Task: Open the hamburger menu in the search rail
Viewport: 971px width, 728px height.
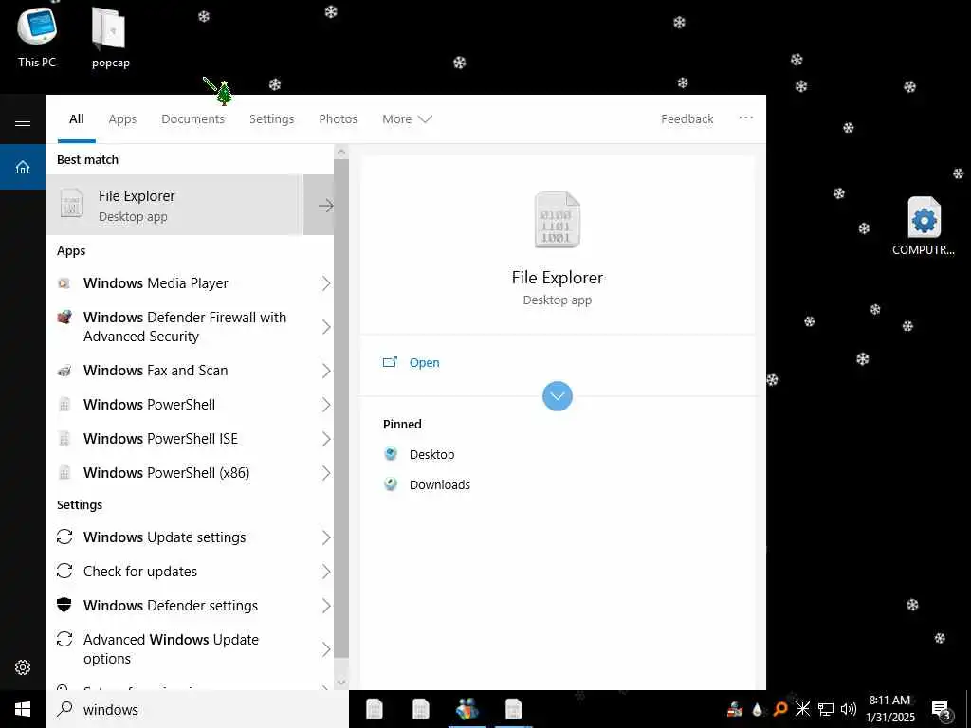Action: coord(23,121)
